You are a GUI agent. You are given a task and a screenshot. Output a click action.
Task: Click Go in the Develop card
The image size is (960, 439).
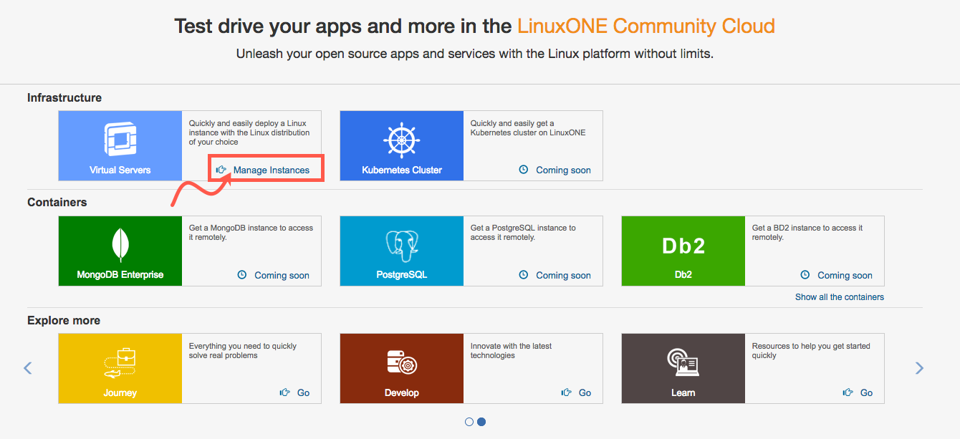point(585,392)
